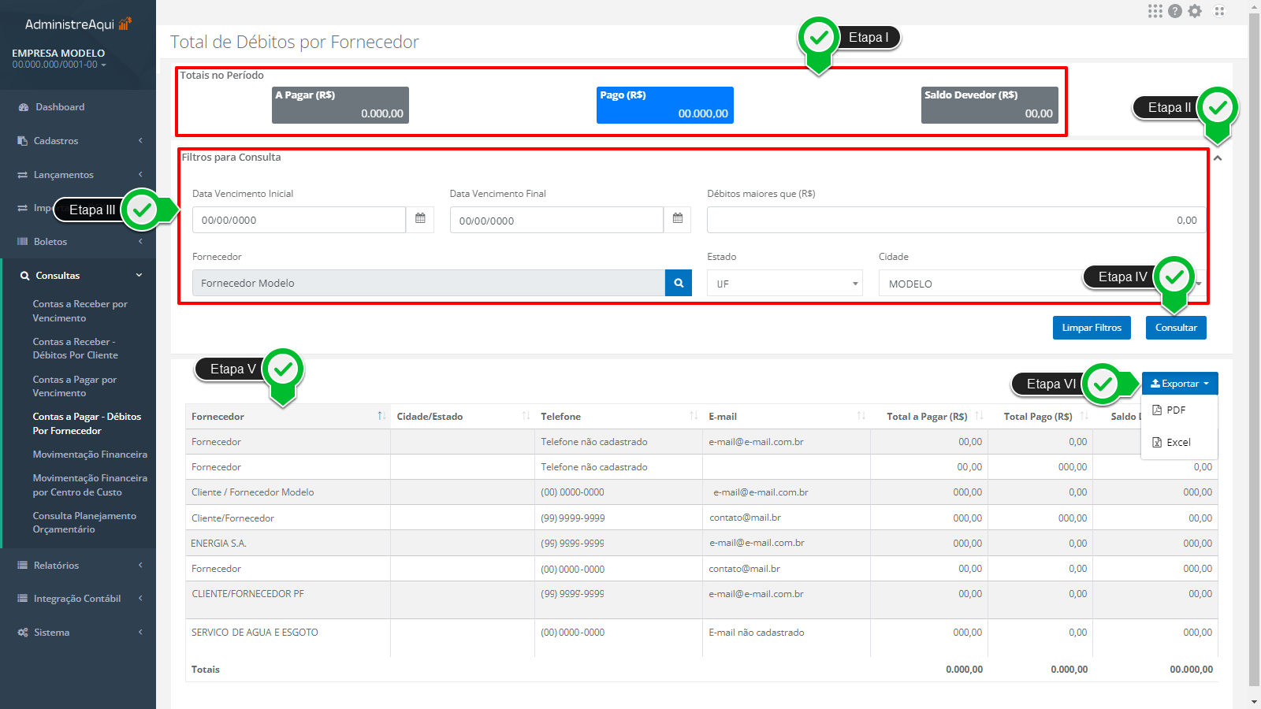Screen dimensions: 1261x709
Task: Click the Consultas magnifier icon
Action: point(25,276)
